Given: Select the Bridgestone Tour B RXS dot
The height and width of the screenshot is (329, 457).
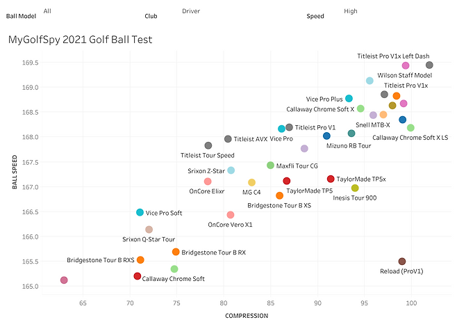Looking at the screenshot, I should (140, 260).
